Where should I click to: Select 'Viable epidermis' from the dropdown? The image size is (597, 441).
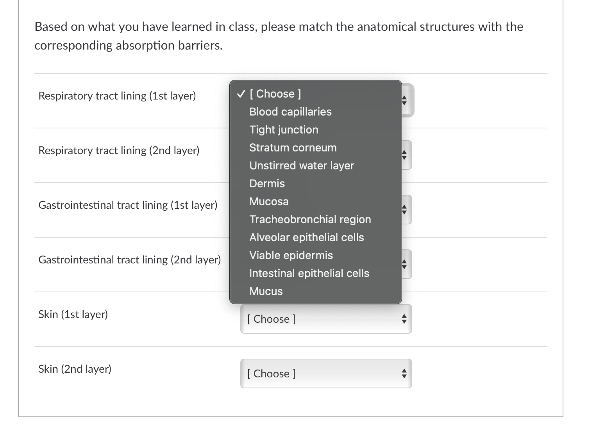click(291, 255)
